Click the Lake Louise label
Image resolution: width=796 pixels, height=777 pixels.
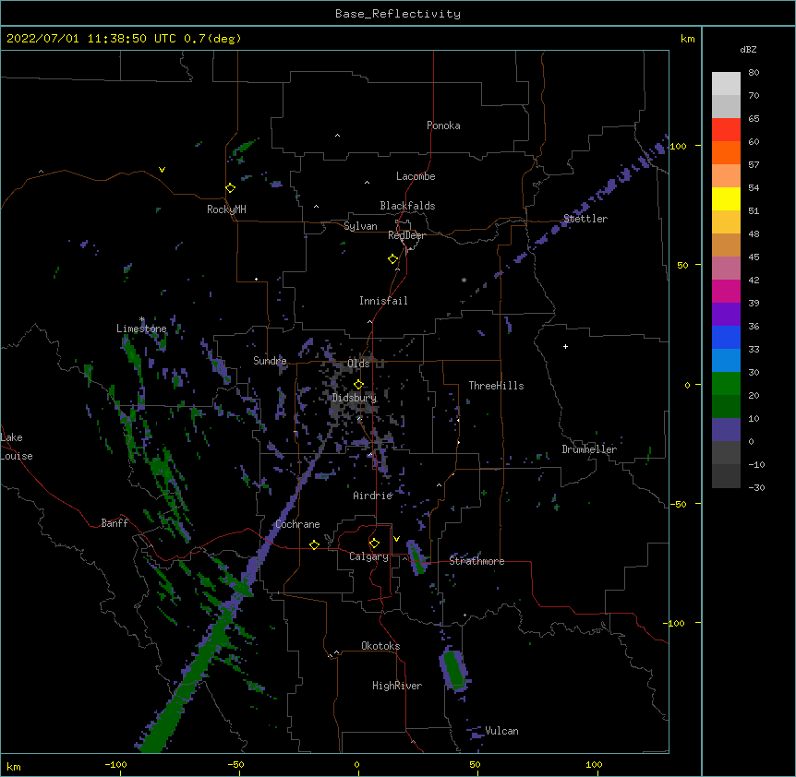tap(17, 447)
